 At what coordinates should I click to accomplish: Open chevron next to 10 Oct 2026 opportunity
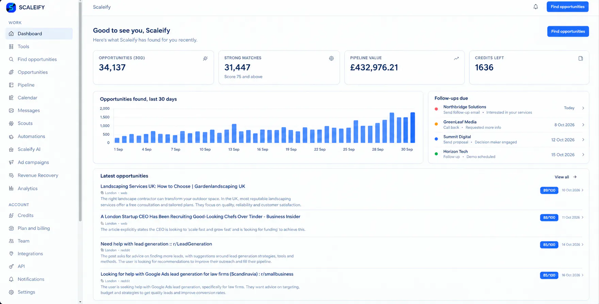(x=582, y=190)
